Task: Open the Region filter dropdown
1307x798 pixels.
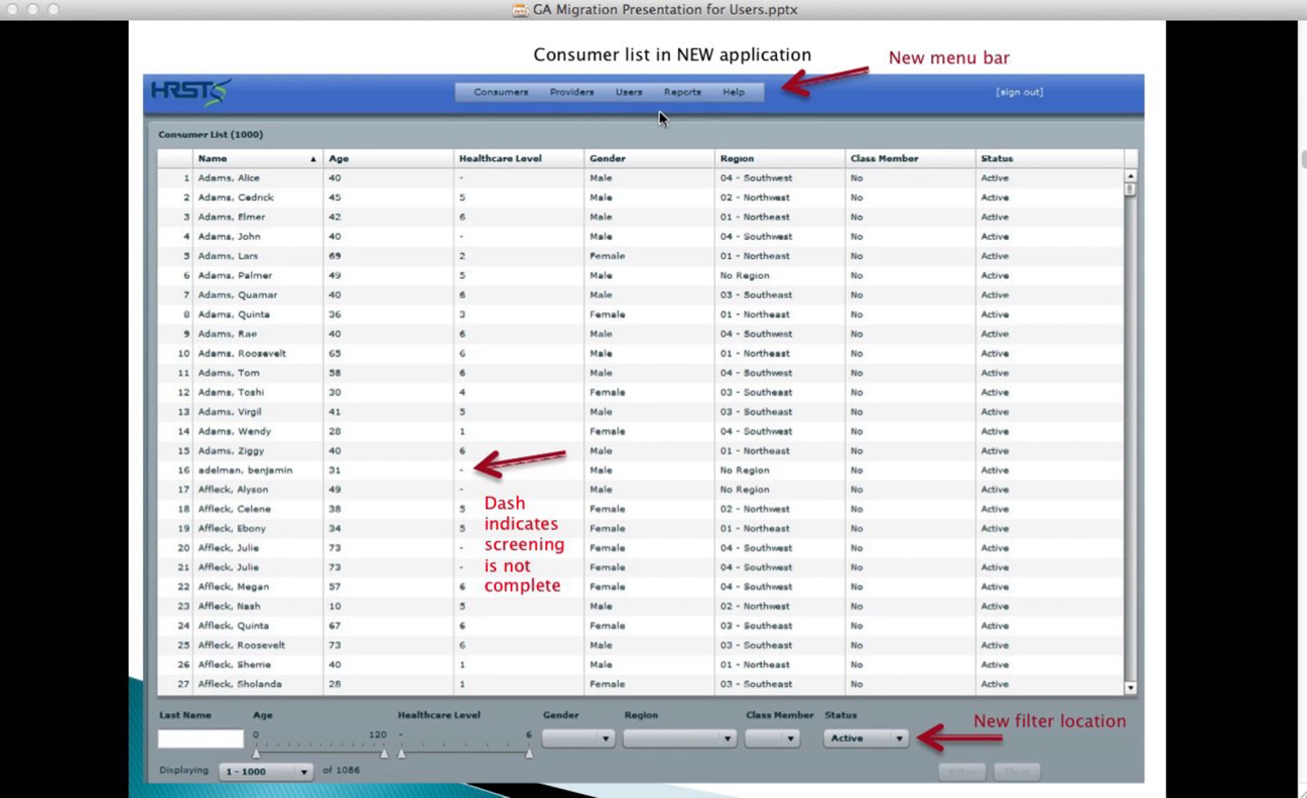Action: [679, 738]
